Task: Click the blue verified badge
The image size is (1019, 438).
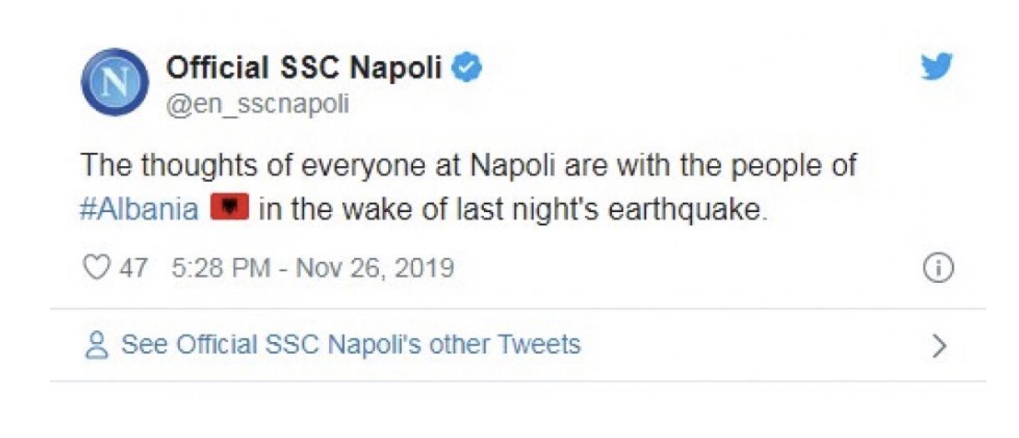Action: tap(467, 68)
